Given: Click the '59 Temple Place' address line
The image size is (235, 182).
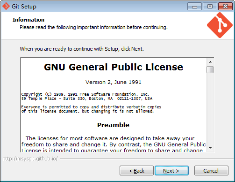Looking at the screenshot, I should tap(87, 99).
